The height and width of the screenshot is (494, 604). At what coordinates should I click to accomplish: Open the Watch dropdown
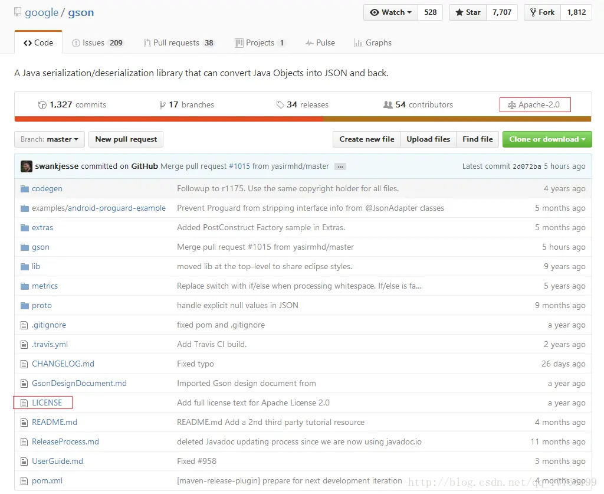[390, 12]
